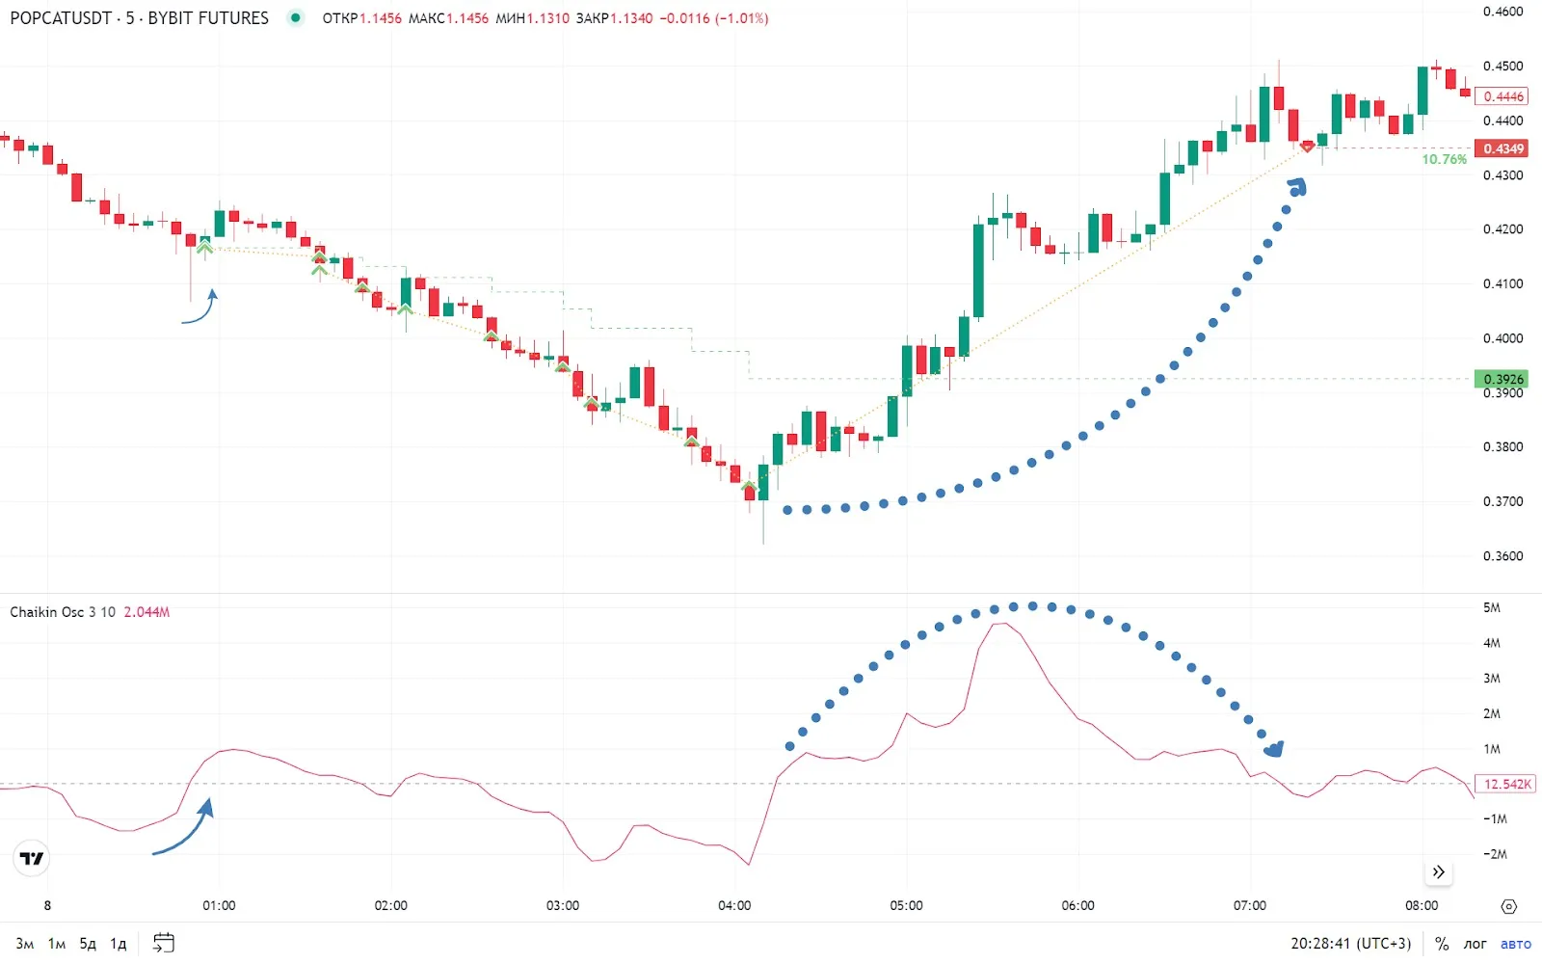Viewport: 1542px width, 964px height.
Task: Click the green market status dot
Action: [x=296, y=17]
